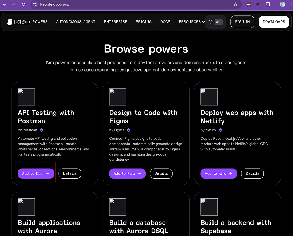The height and width of the screenshot is (236, 293).
Task: Click the eye extension icon
Action: (x=258, y=4)
